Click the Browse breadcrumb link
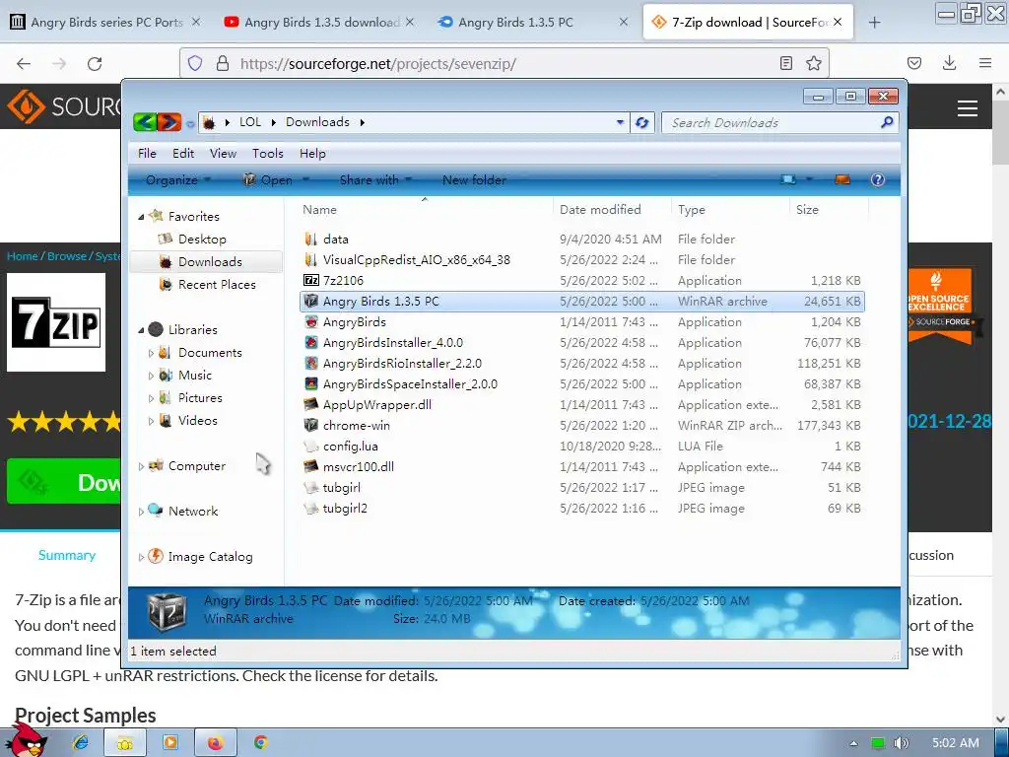Viewport: 1009px width, 757px height. [67, 255]
